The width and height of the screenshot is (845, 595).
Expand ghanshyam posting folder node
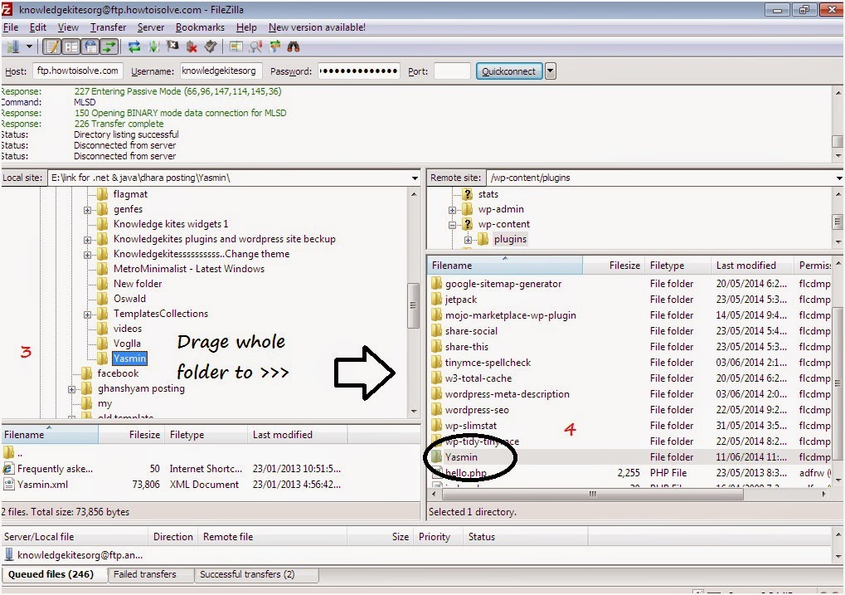point(71,389)
